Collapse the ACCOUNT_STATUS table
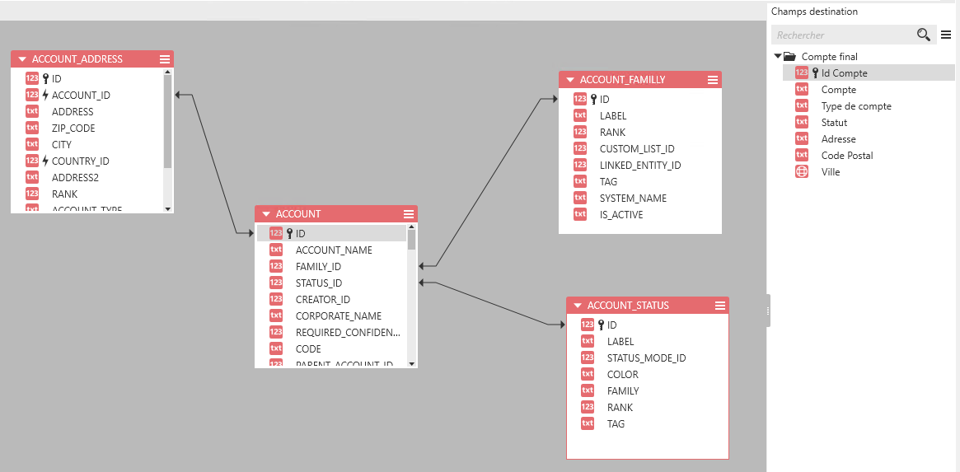Screen dimensions: 960x472 [x=578, y=306]
